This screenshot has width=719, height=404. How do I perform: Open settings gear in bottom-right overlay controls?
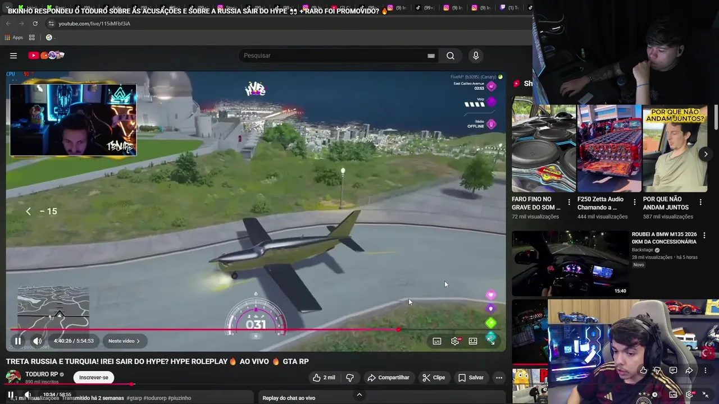pos(689,394)
